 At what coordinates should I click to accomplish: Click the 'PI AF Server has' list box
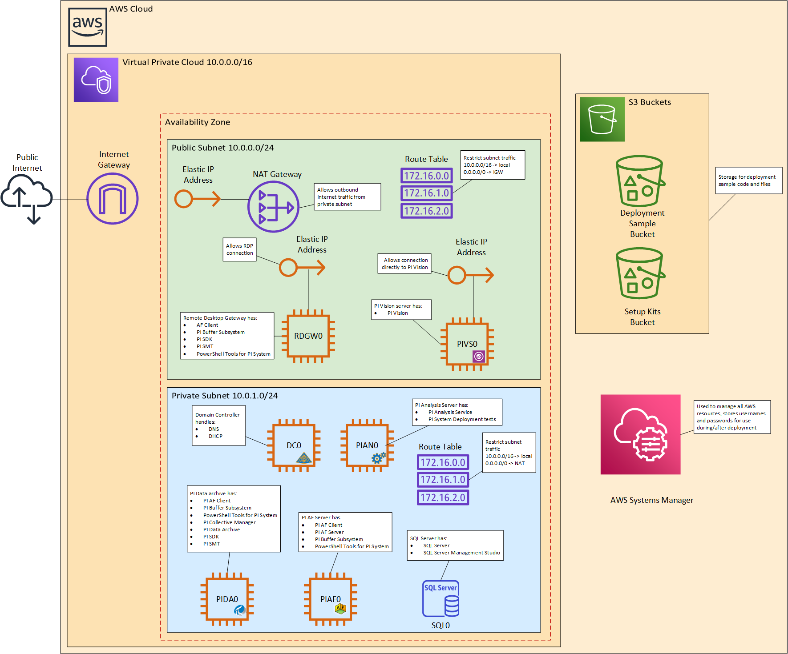(x=345, y=532)
